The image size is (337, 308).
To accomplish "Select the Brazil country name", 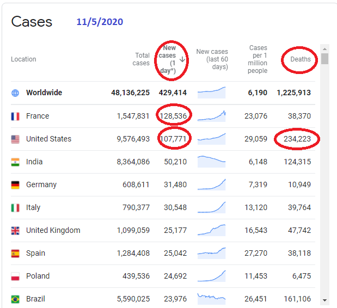I will (x=35, y=299).
